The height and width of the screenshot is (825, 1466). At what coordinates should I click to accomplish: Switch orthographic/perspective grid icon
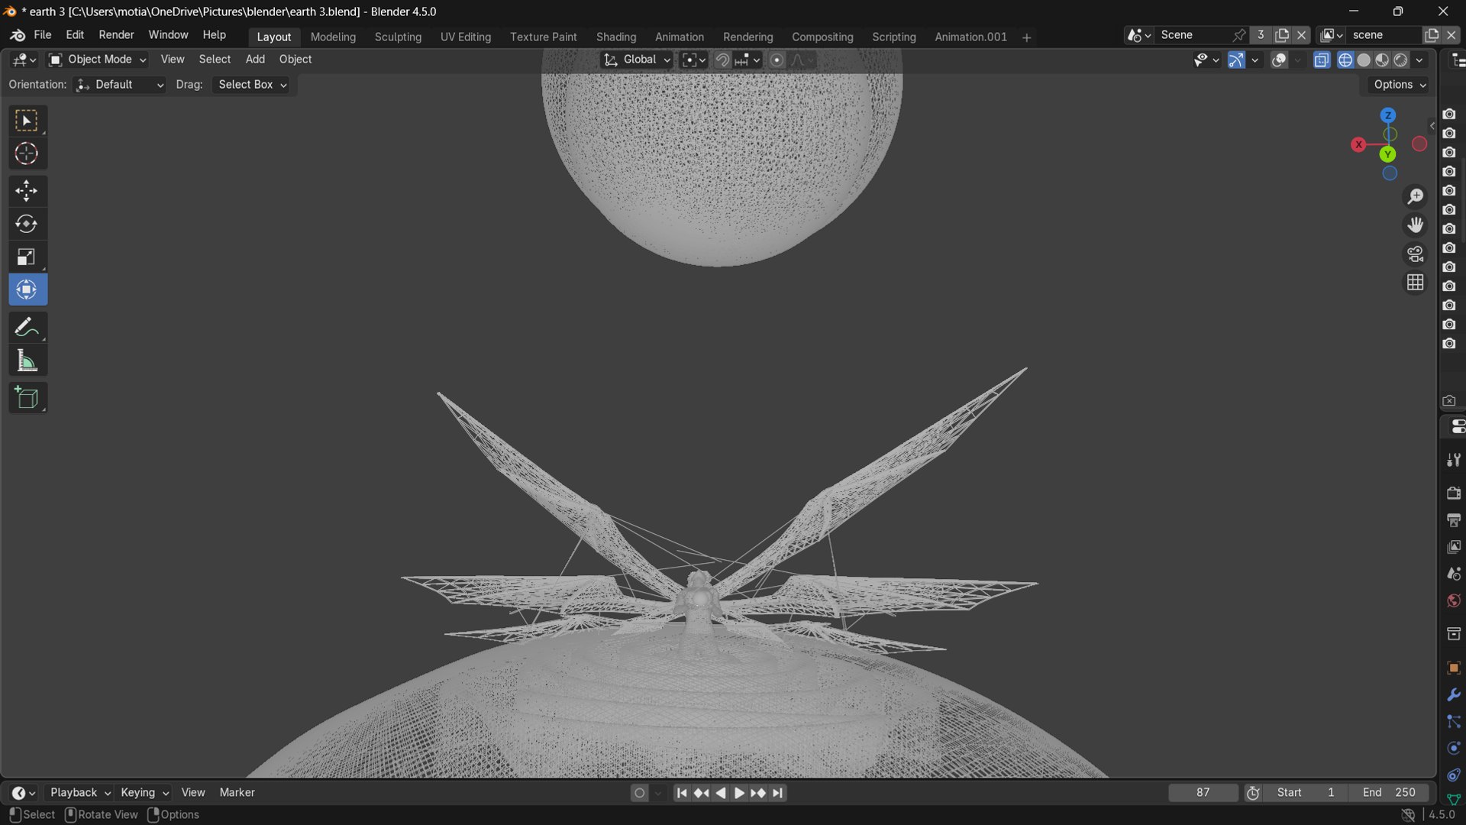click(x=1415, y=283)
